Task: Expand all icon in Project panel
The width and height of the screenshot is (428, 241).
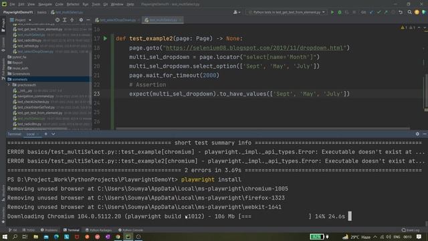Action: point(65,20)
